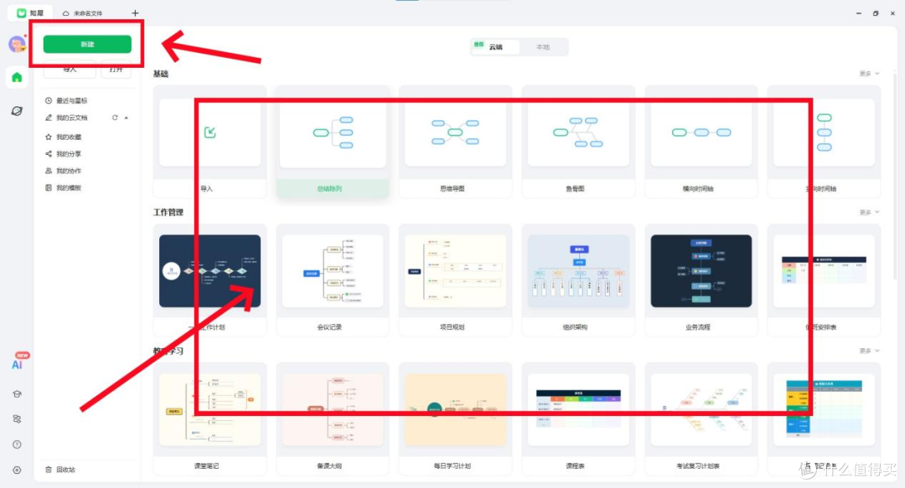The height and width of the screenshot is (488, 905).
Task: Collapse 我的云文档 with the triangle arrow
Action: coord(127,118)
